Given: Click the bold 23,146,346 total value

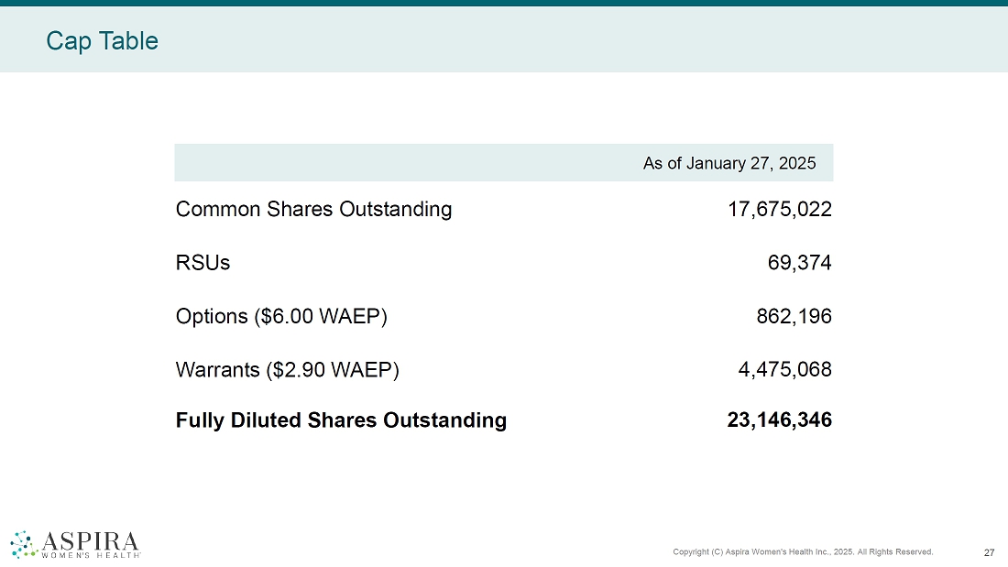Looking at the screenshot, I should [x=779, y=420].
